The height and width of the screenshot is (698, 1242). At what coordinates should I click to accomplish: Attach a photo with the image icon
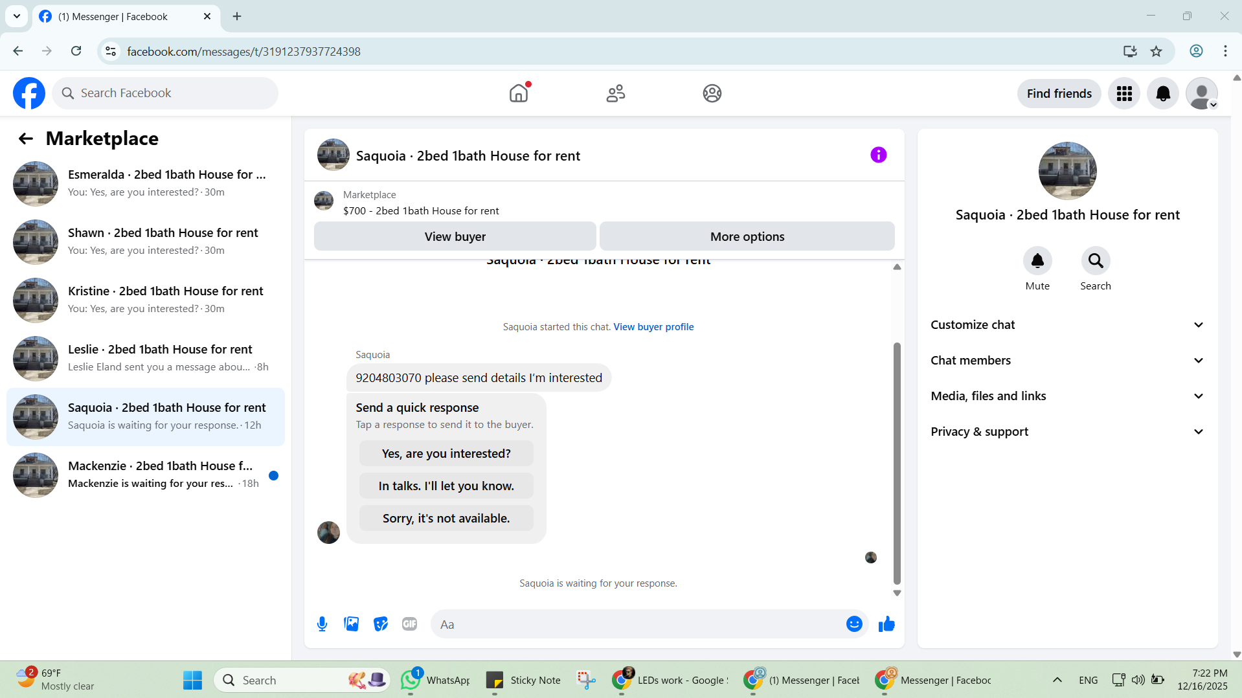[351, 624]
